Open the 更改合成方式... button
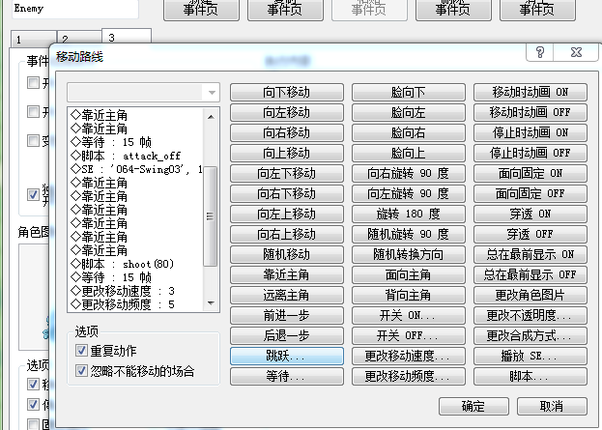The height and width of the screenshot is (430, 602). tap(530, 336)
